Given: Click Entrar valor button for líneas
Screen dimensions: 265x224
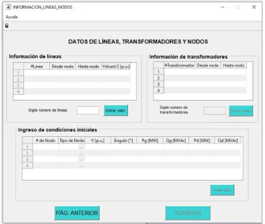Looking at the screenshot, I should click(116, 110).
